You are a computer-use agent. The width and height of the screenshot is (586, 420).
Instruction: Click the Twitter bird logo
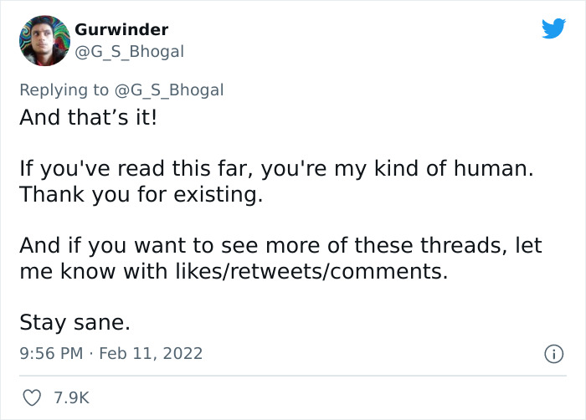(553, 29)
